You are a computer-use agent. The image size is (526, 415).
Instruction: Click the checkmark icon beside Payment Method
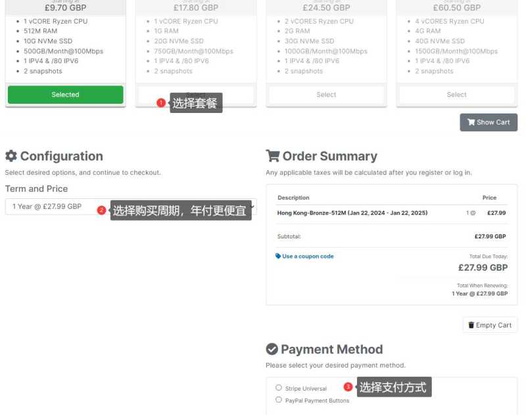pyautogui.click(x=271, y=349)
